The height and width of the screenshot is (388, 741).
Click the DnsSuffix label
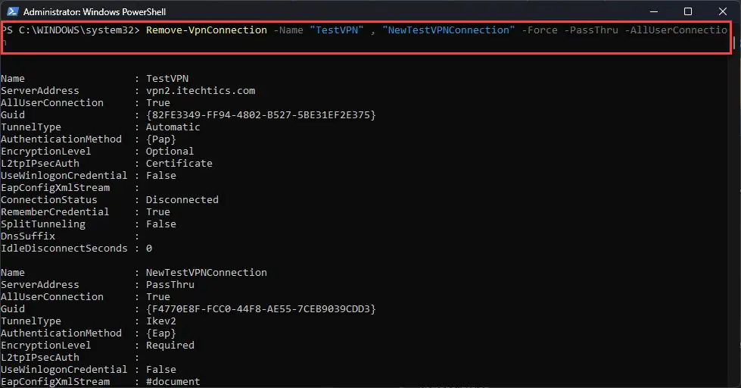(x=28, y=236)
